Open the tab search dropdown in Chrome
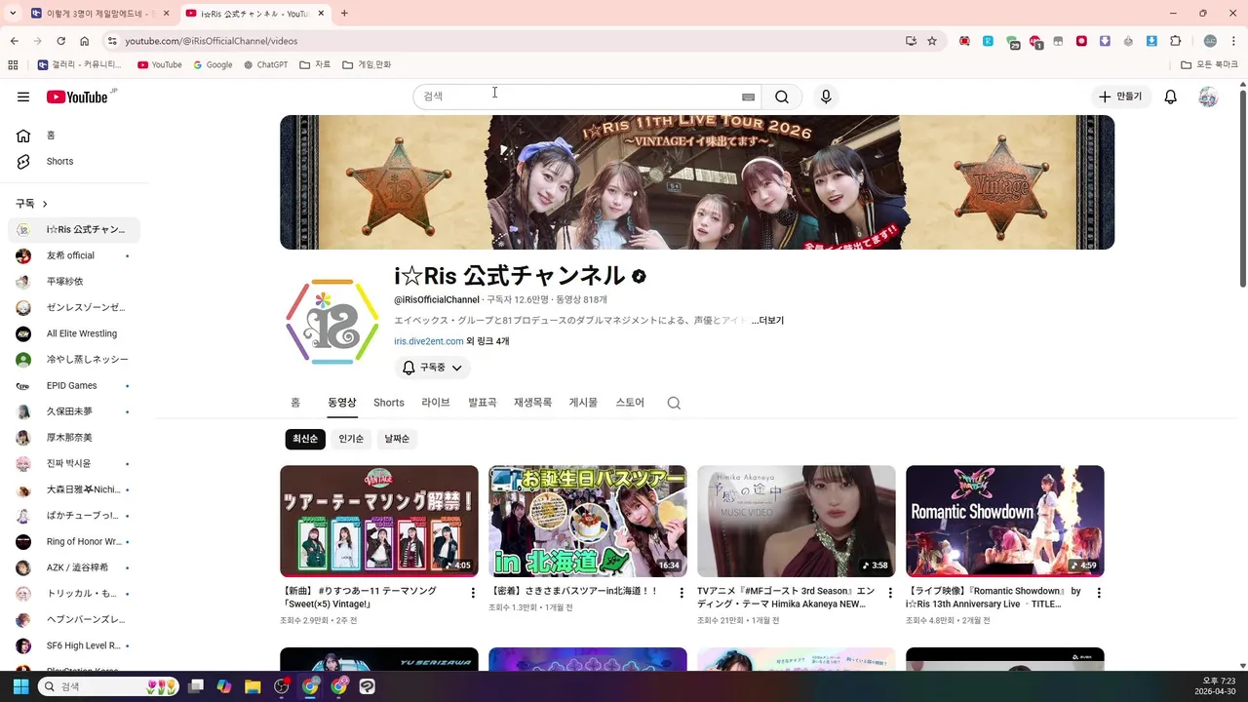 (x=13, y=14)
